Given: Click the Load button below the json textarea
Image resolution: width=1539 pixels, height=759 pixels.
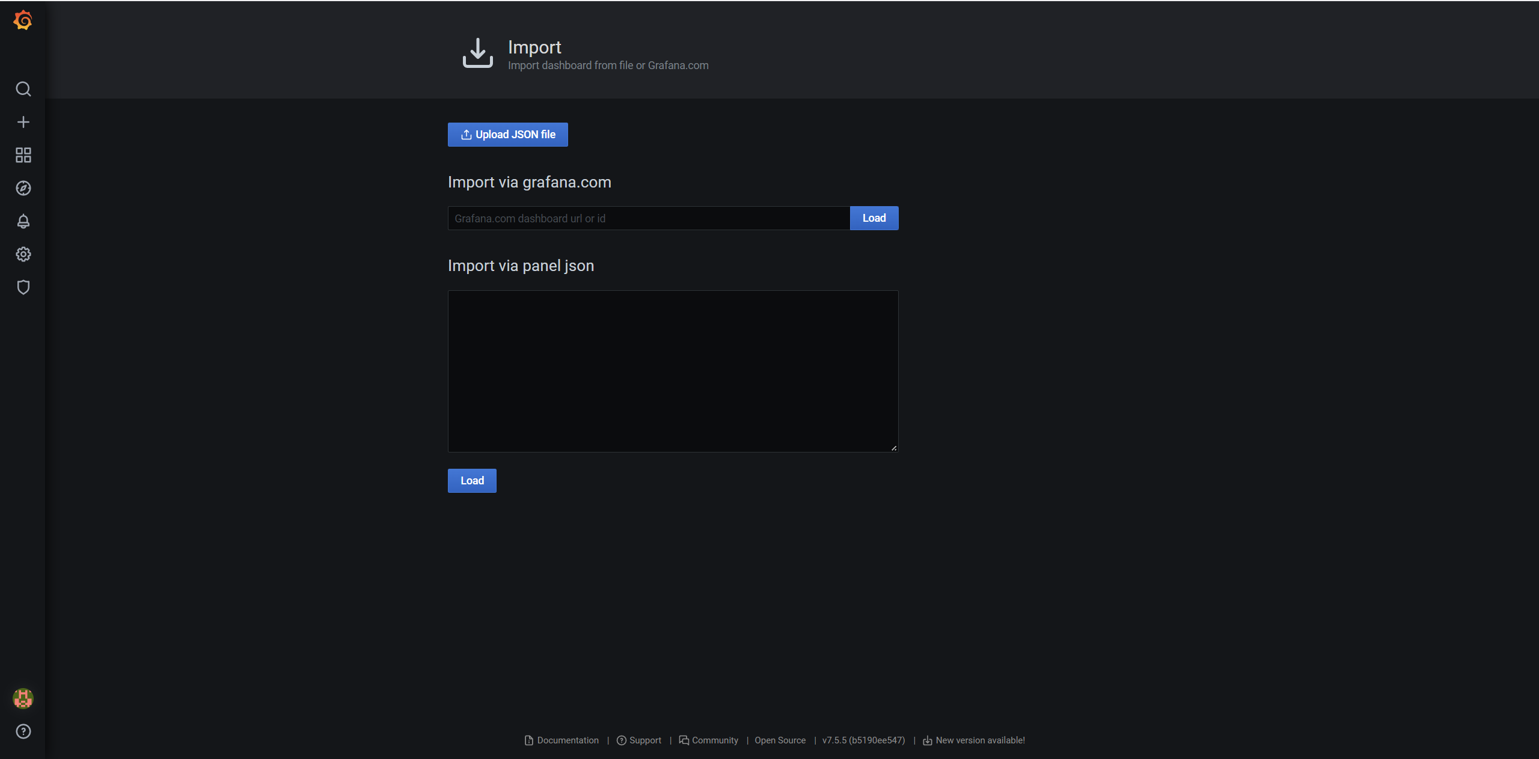Looking at the screenshot, I should [472, 481].
